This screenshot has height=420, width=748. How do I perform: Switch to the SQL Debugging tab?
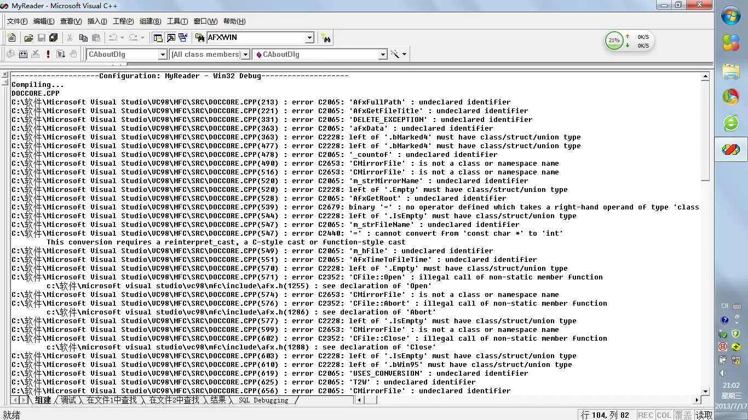pos(263,400)
